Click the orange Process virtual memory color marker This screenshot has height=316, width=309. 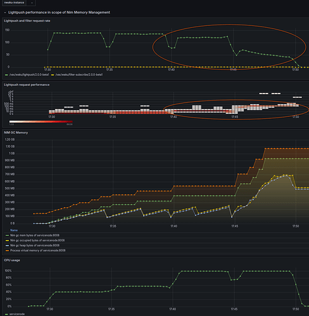(7, 251)
